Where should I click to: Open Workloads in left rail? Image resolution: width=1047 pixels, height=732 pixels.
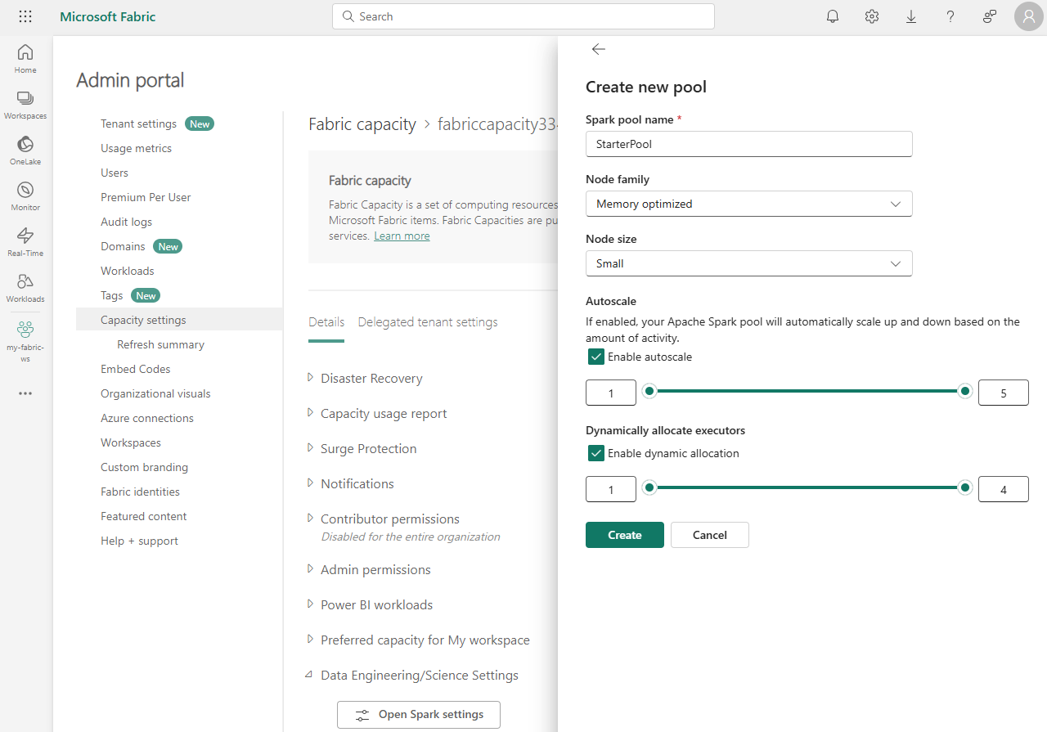[25, 288]
